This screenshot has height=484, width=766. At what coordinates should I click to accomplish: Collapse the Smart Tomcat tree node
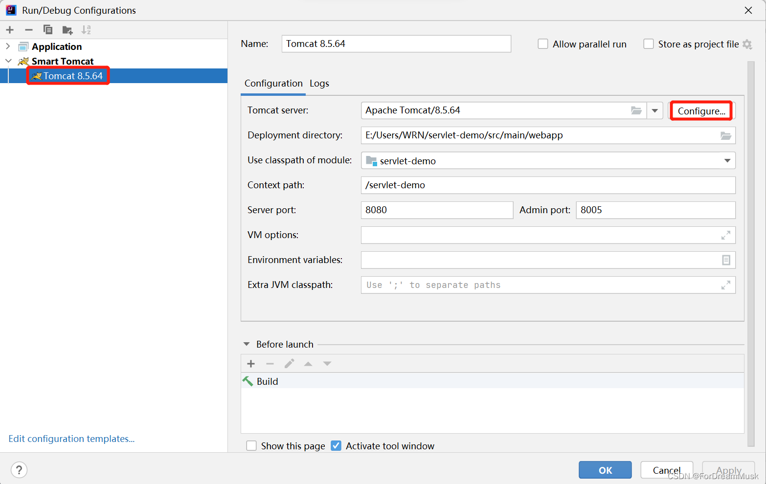click(x=8, y=61)
